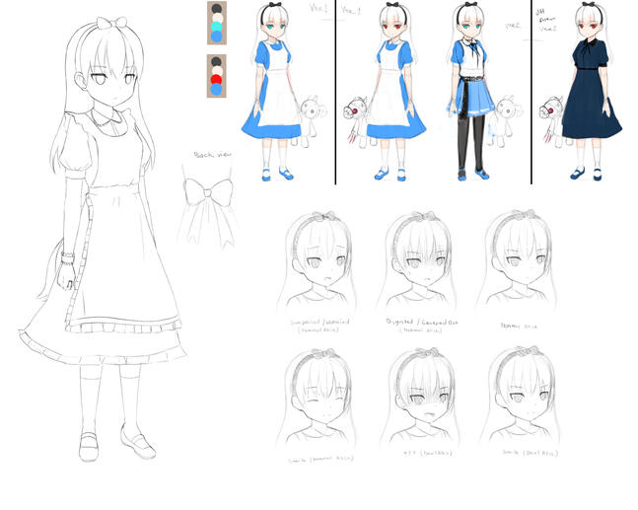Click the stuffed toy beside the navy dress character
Viewport: 638px width, 510px height.
tap(550, 116)
